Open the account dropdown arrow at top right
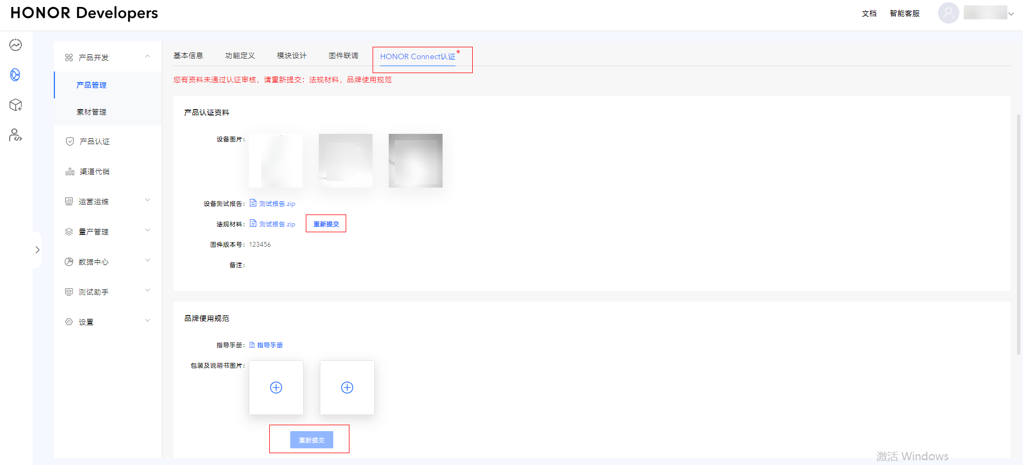Viewport: 1023px width, 465px height. [x=1011, y=14]
